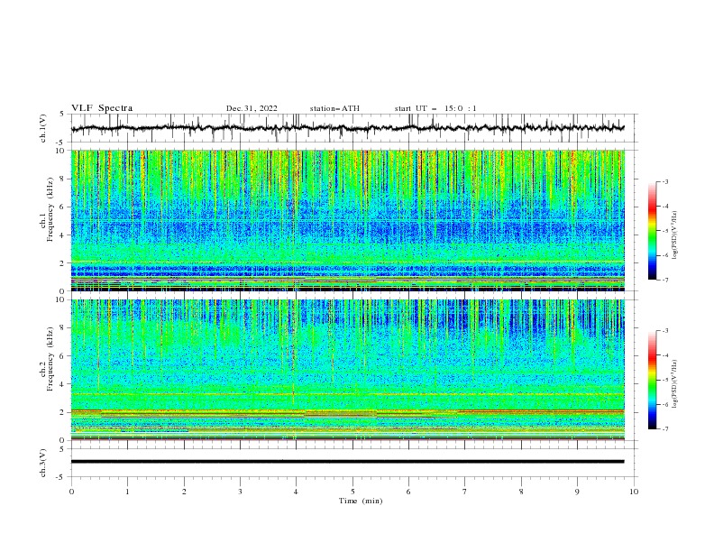Screen dimensions: 714x552
Task: Click the "8" tick on the time axis
Action: coord(521,492)
